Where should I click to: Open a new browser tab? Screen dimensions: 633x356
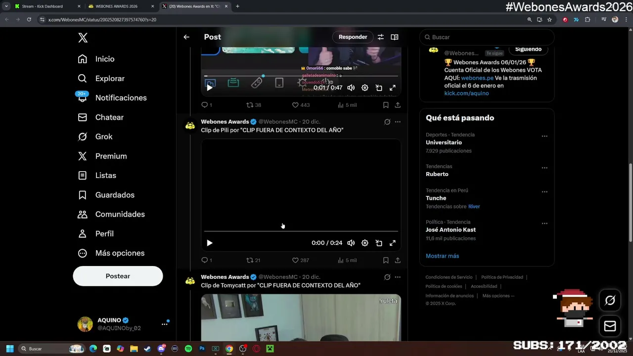237,6
